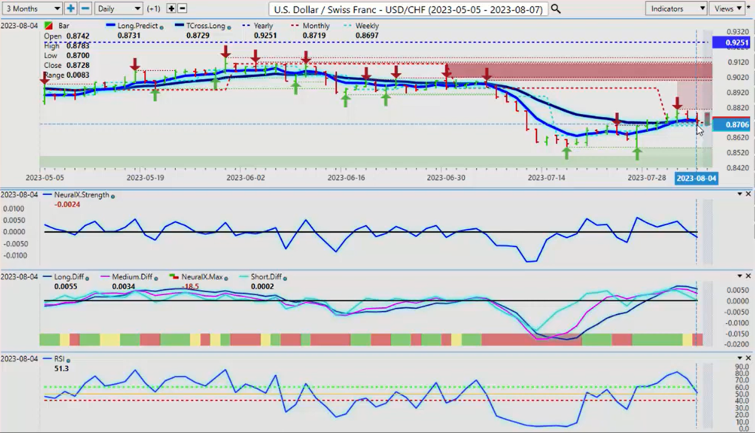Close the Long.Diff indicator panel

[x=748, y=276]
